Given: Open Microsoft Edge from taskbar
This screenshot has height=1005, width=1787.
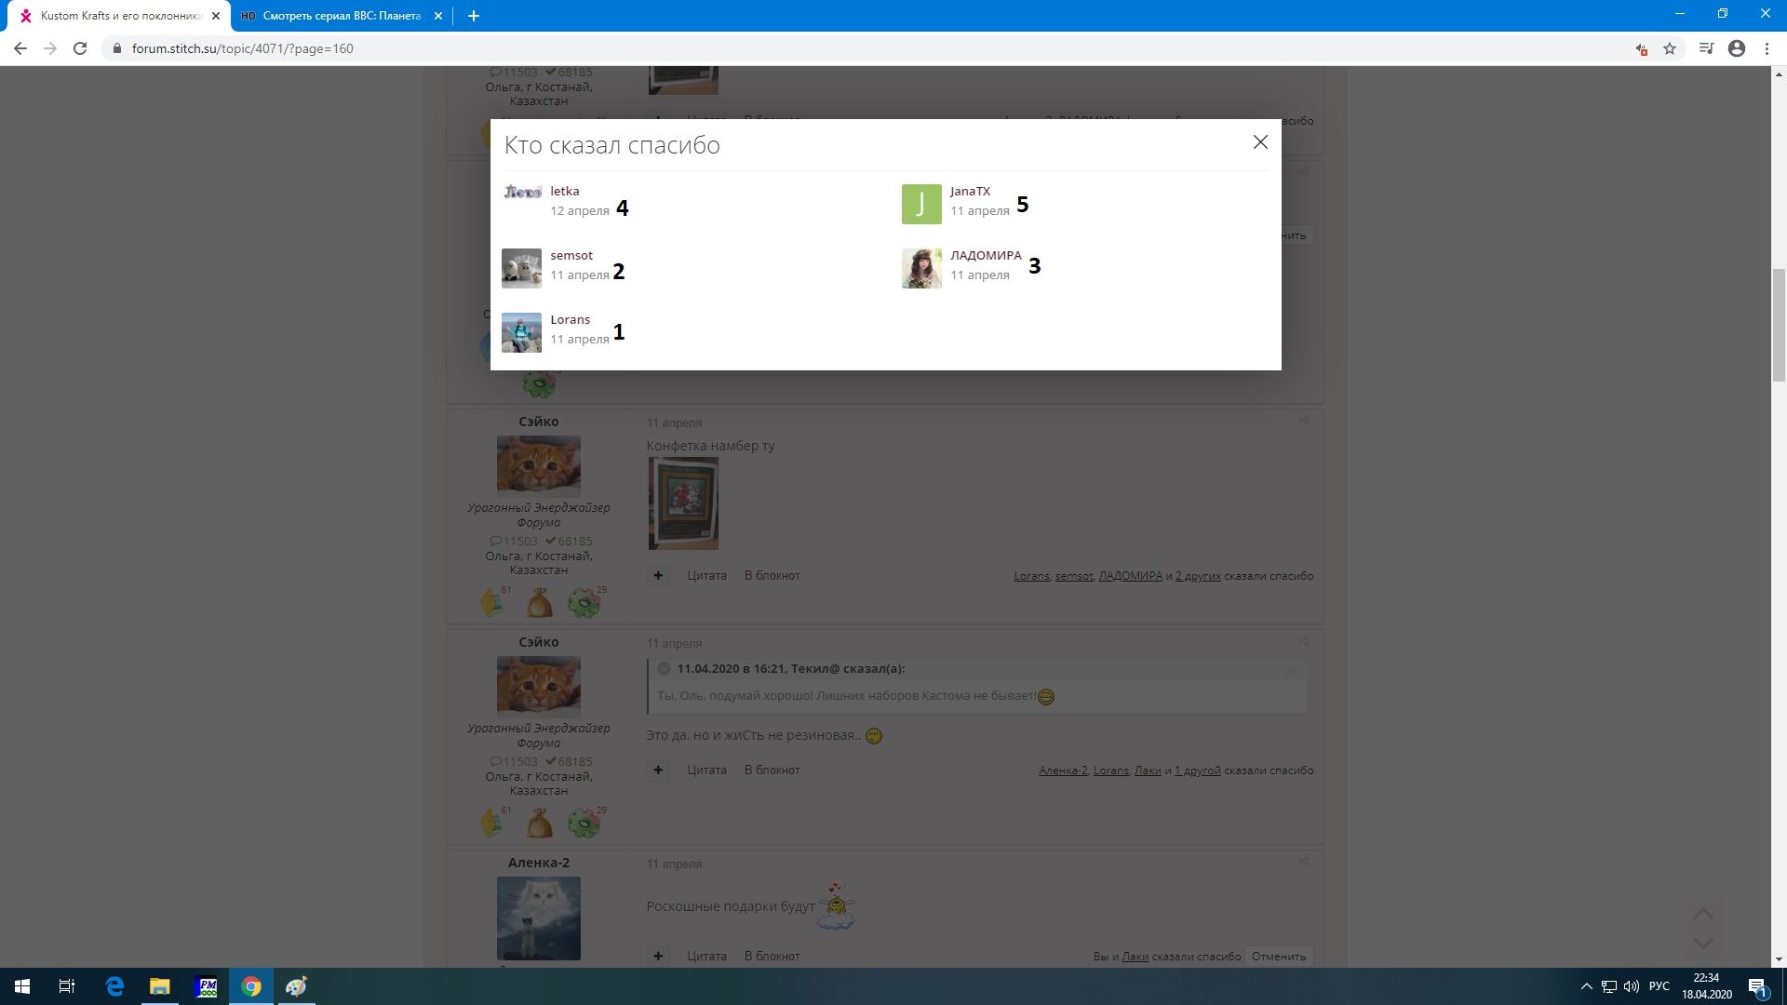Looking at the screenshot, I should tap(114, 986).
